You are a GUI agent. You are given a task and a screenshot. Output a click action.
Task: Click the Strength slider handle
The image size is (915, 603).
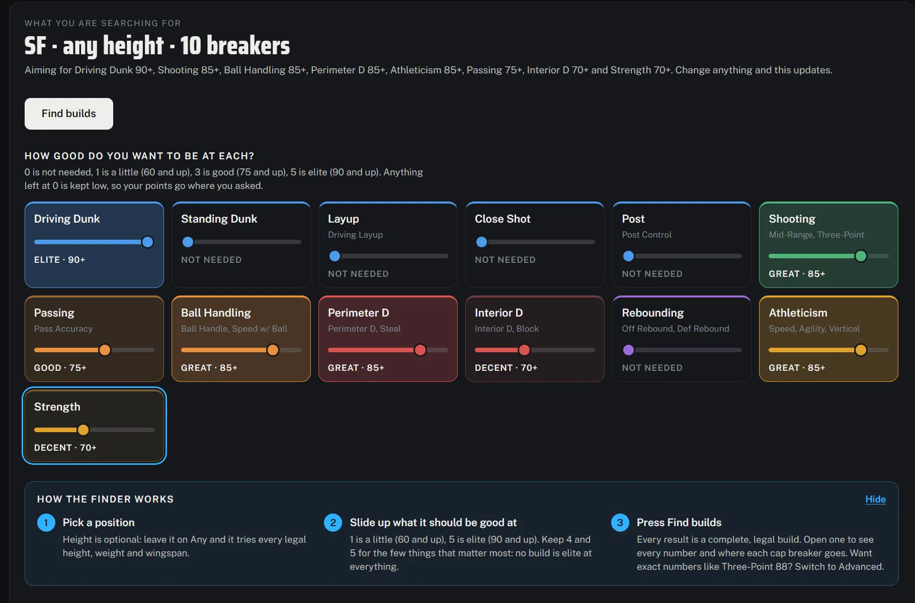(83, 430)
